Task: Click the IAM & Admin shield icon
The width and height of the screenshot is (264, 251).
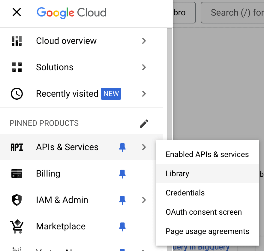Action: tap(17, 200)
